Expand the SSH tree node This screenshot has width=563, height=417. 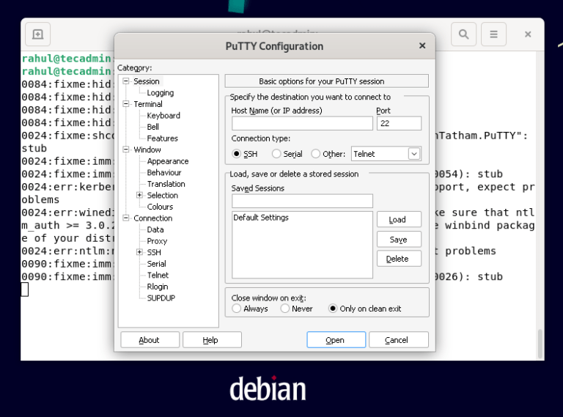click(x=140, y=252)
